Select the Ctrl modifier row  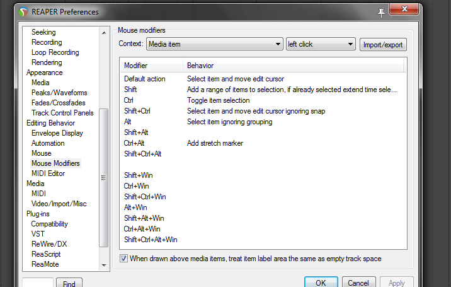coord(263,100)
